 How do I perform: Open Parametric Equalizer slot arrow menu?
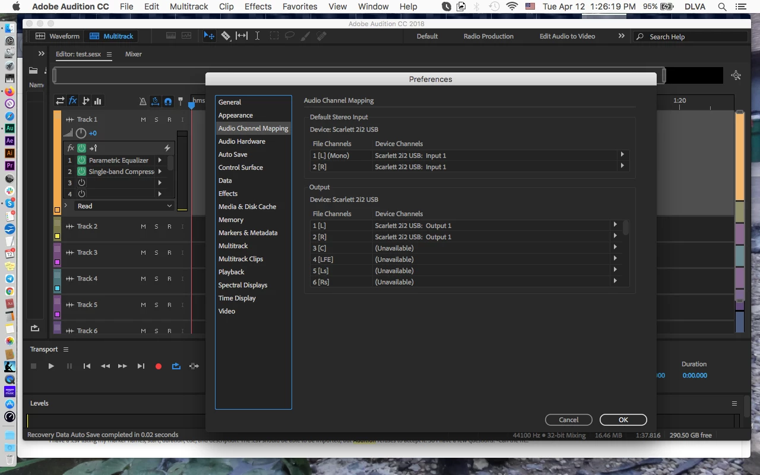[x=159, y=160]
